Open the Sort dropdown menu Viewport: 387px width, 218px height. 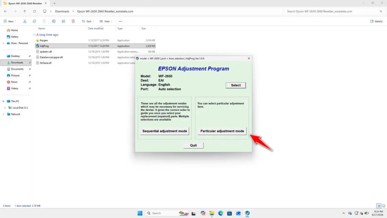pos(88,21)
